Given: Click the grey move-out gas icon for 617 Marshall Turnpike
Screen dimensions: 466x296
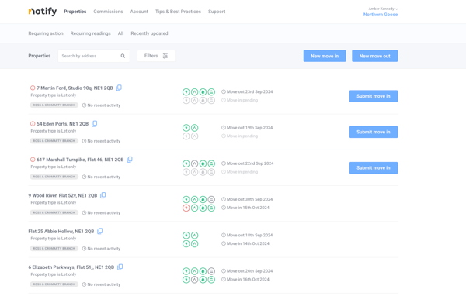Looking at the screenshot, I should click(x=195, y=163).
